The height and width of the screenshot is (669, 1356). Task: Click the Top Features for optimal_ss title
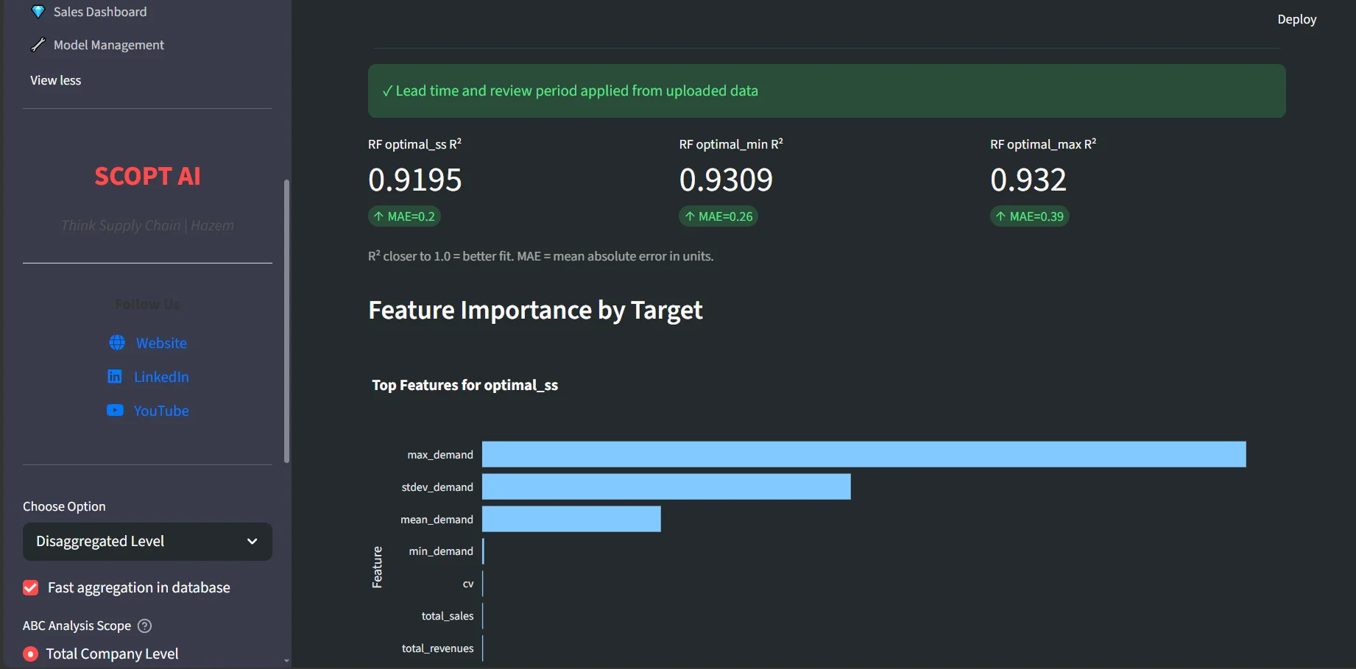[465, 385]
